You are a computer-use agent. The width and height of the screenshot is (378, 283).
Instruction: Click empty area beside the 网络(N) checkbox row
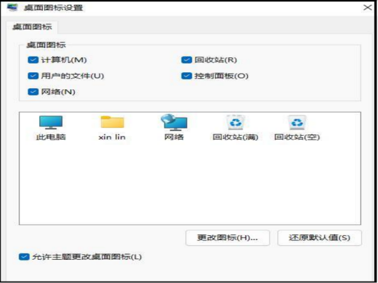pyautogui.click(x=217, y=92)
